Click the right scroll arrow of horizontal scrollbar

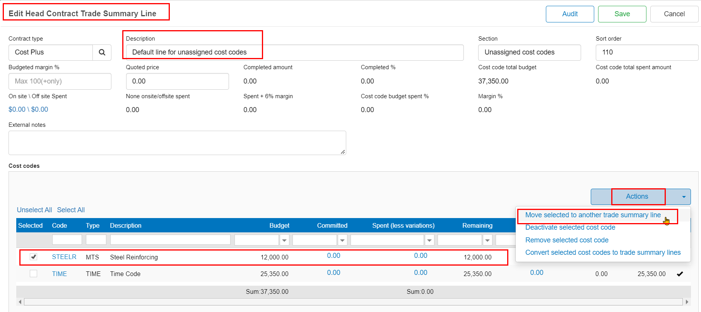pos(687,302)
